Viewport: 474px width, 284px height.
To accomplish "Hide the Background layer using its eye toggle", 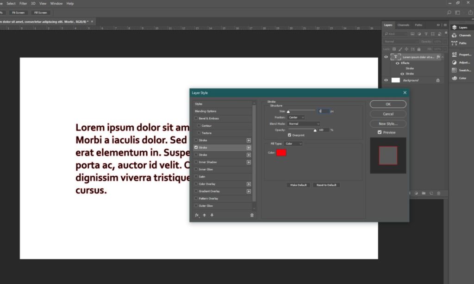I will tap(386, 80).
